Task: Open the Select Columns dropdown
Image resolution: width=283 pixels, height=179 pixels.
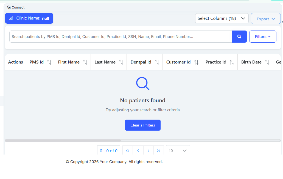Action: click(222, 18)
